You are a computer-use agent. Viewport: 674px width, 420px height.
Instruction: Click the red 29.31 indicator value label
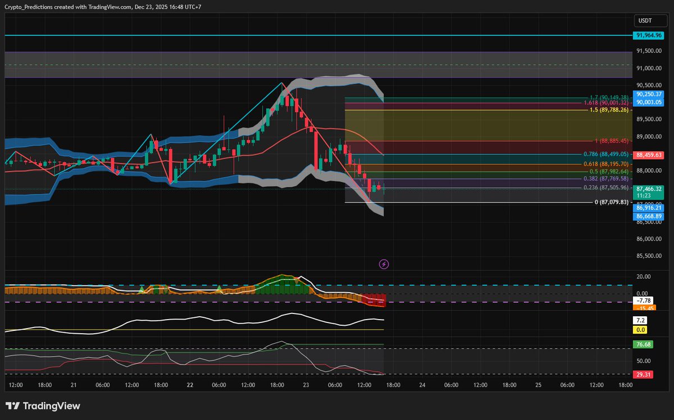coord(643,375)
